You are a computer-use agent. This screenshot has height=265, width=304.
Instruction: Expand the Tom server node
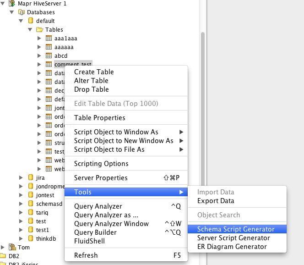(x=3, y=247)
